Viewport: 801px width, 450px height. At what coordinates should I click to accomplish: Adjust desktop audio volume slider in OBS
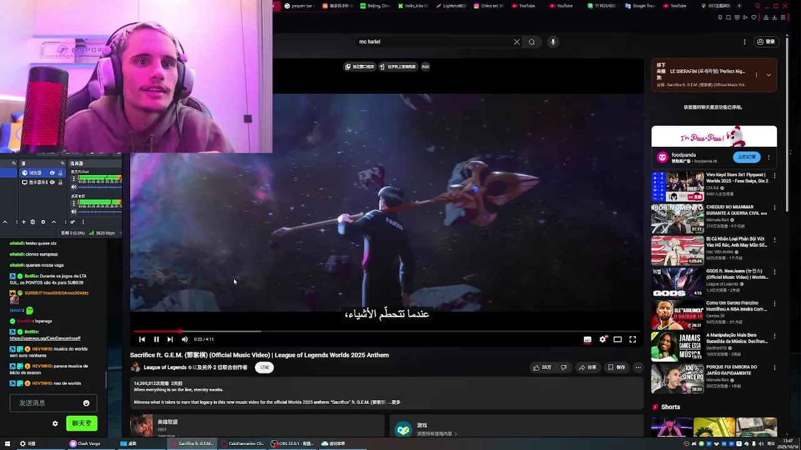99,212
